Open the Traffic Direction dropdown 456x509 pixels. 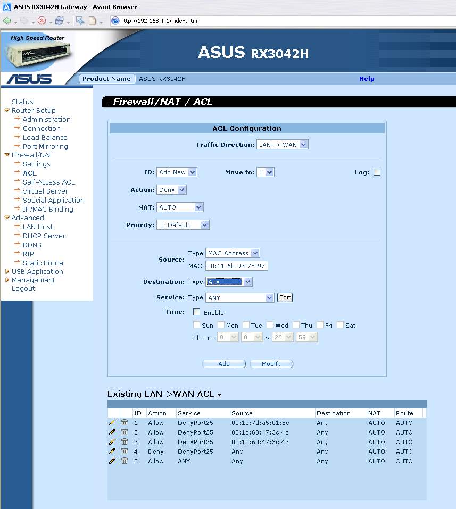click(282, 145)
